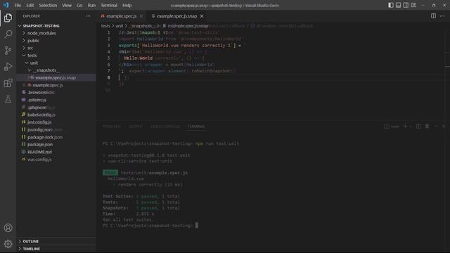Open the babel.config.js file

point(41,115)
